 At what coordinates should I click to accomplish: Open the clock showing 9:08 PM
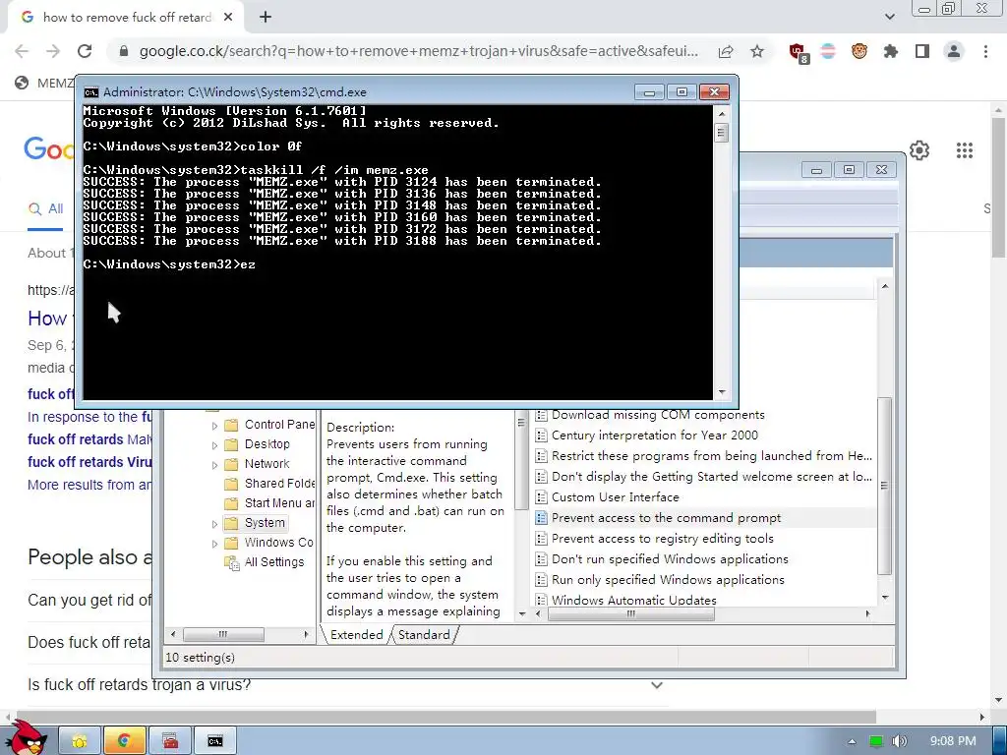tap(953, 741)
